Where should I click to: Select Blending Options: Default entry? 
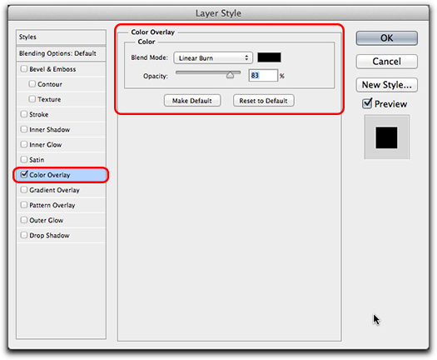click(61, 53)
